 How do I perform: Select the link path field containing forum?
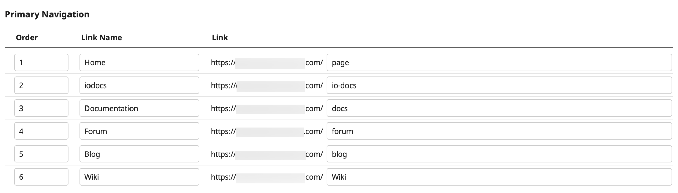coord(499,131)
